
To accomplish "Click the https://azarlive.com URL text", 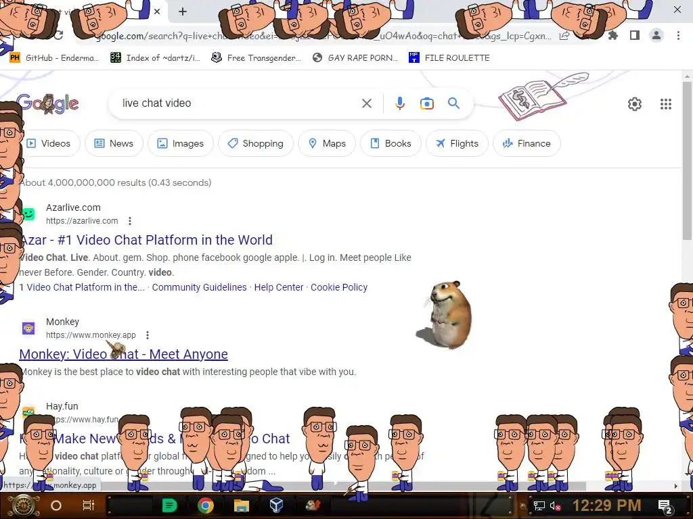I will tap(82, 221).
